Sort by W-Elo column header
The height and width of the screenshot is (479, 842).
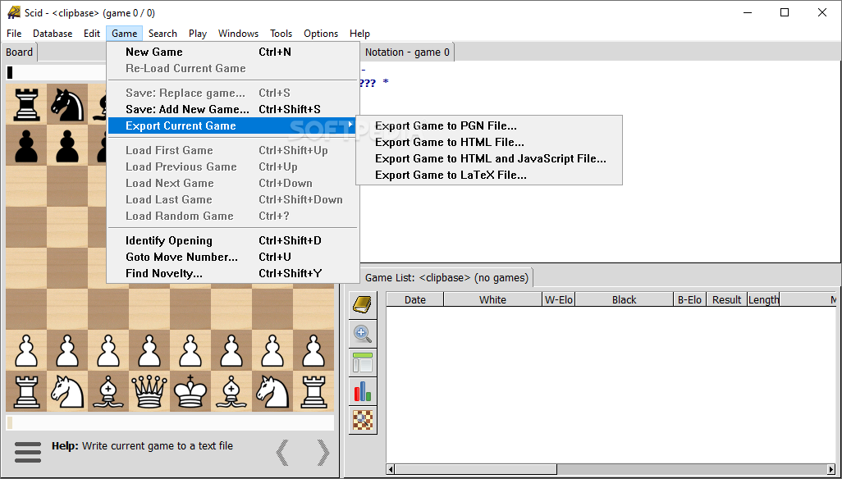point(559,300)
